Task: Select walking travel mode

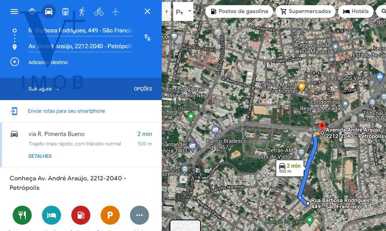Action: (82, 11)
